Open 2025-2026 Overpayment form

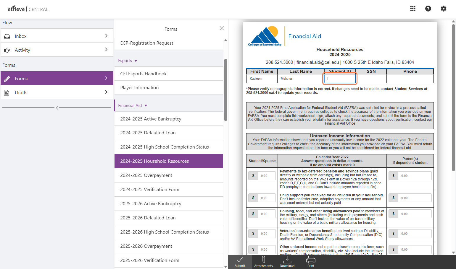tap(169, 246)
